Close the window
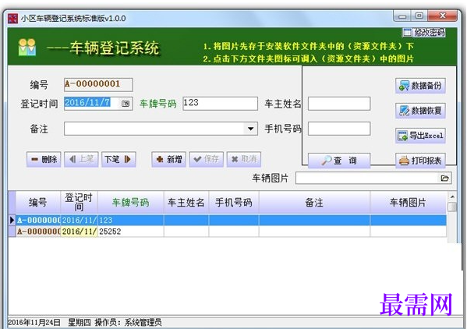The image size is (467, 329). 443,16
